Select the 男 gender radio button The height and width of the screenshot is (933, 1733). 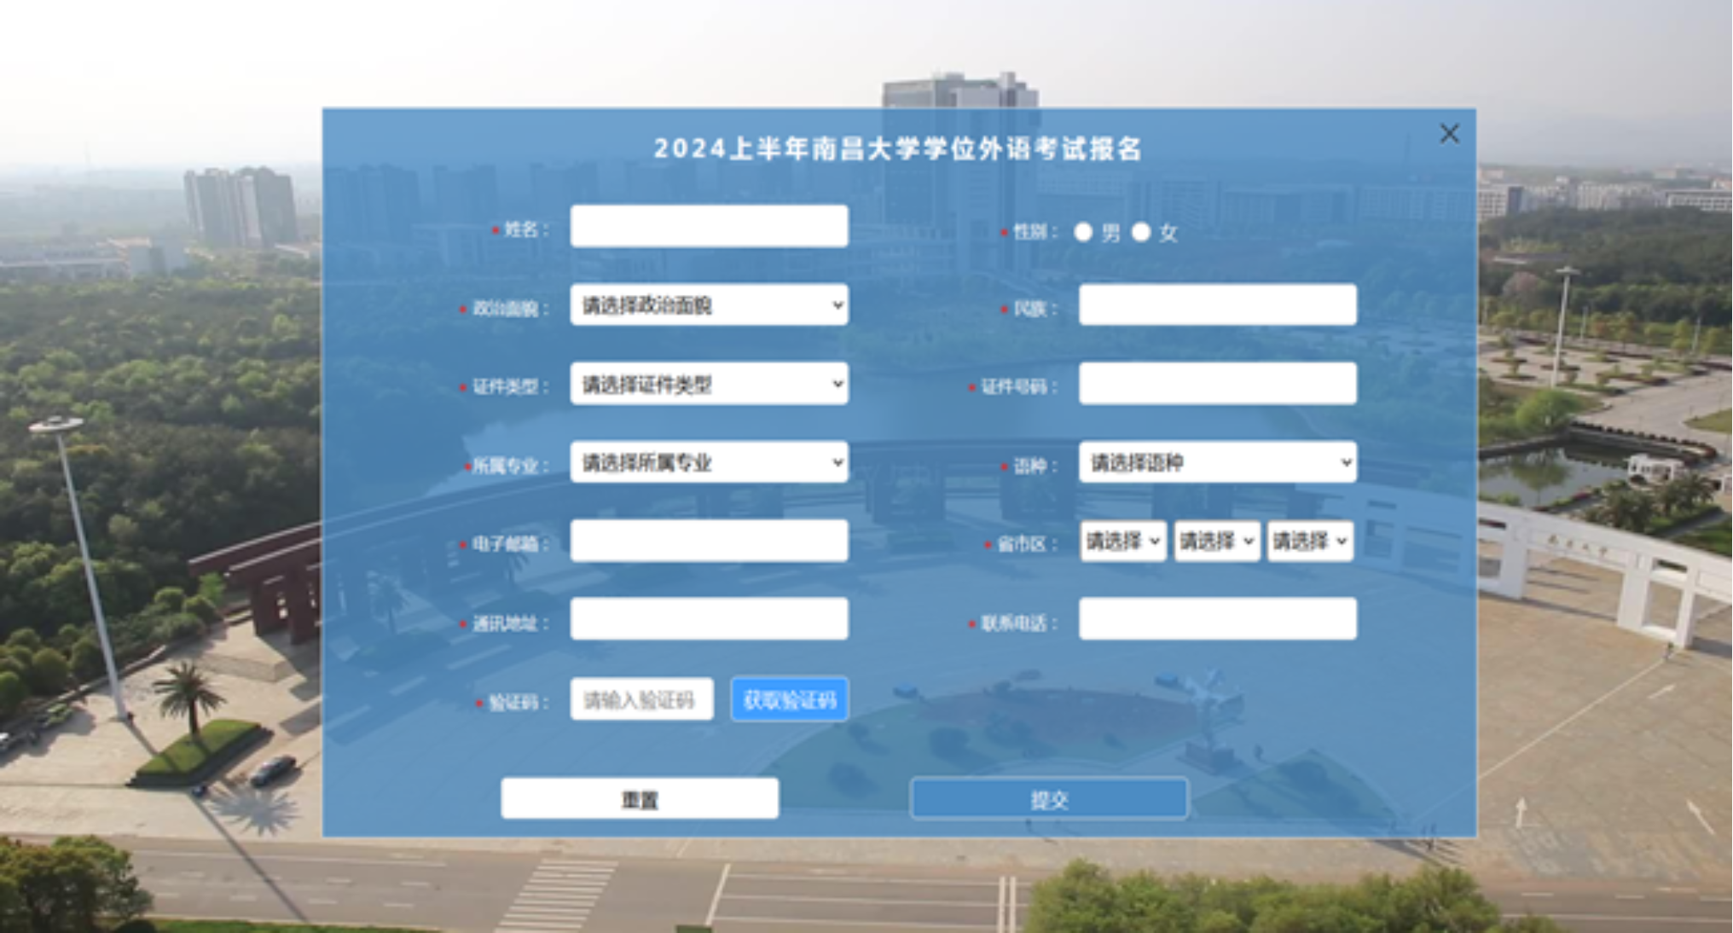click(x=1083, y=232)
